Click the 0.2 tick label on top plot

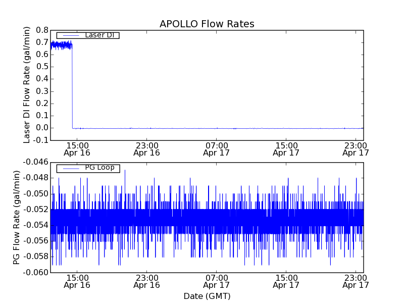[x=42, y=104]
